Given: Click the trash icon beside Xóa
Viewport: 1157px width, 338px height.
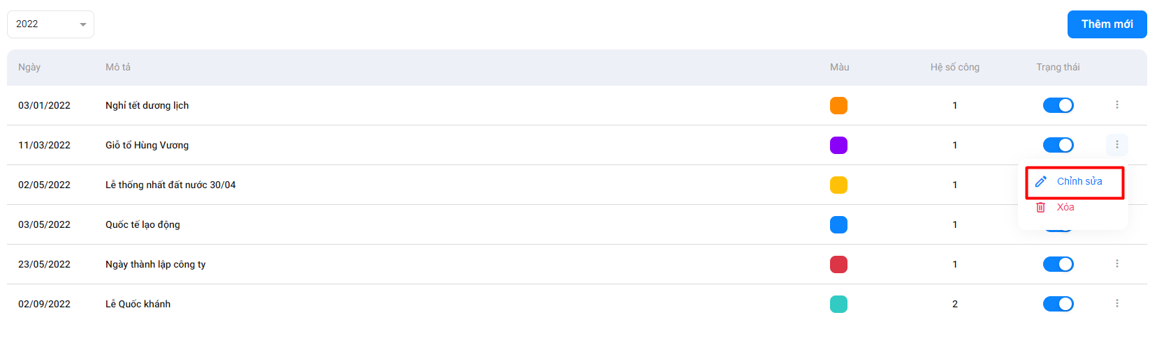Looking at the screenshot, I should [1040, 207].
